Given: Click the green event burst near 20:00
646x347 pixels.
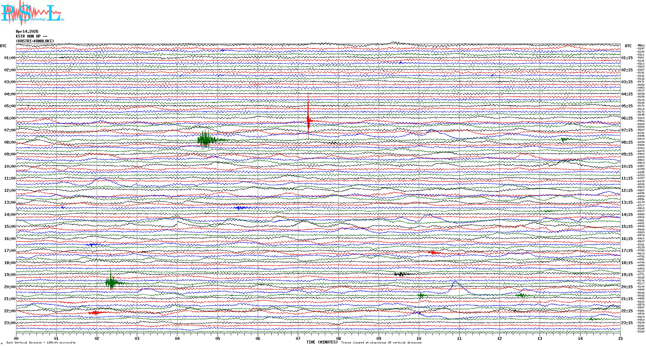Looking at the screenshot, I should click(x=111, y=282).
